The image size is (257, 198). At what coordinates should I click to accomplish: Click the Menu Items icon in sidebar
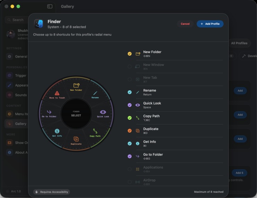tap(9, 114)
